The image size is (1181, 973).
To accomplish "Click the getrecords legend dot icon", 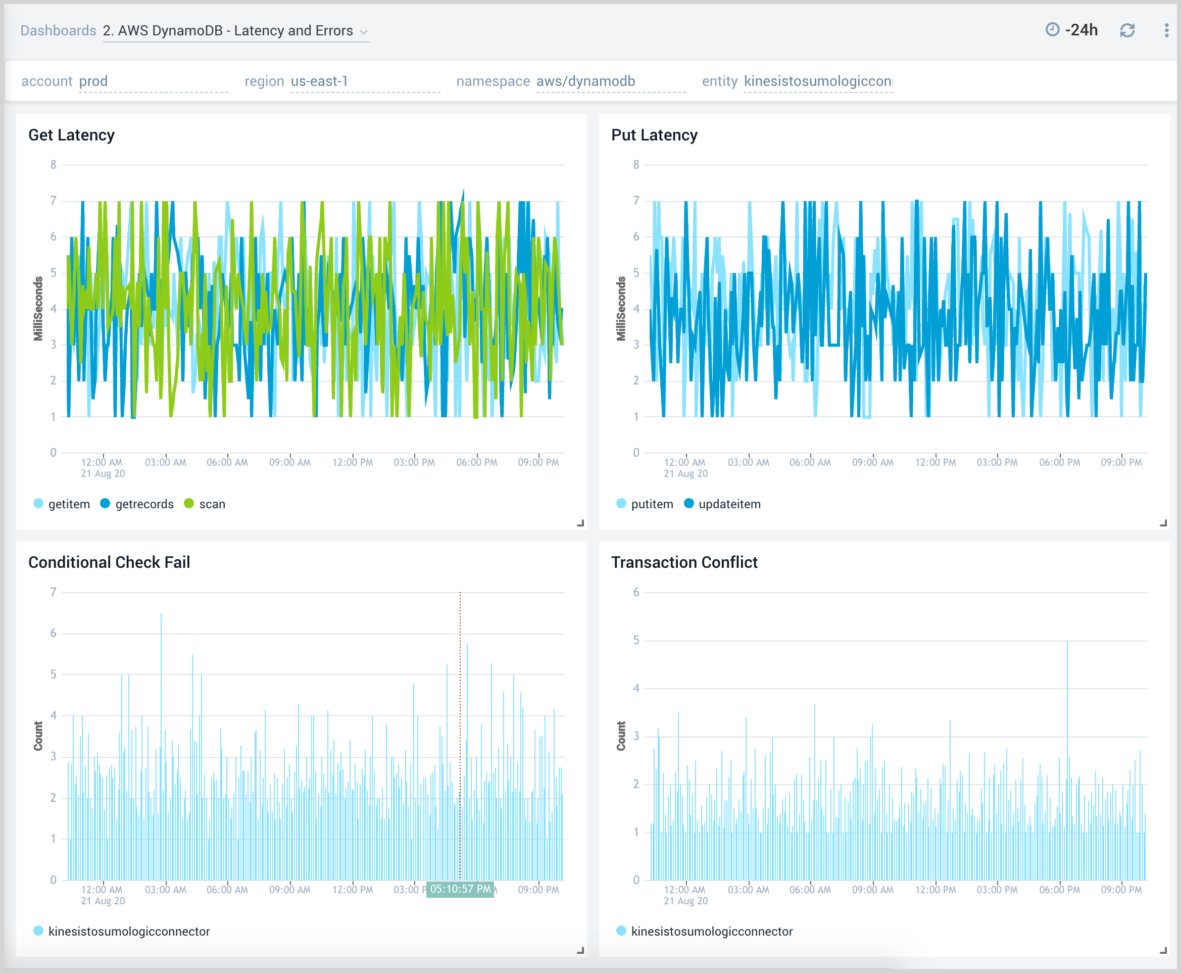I will 104,504.
